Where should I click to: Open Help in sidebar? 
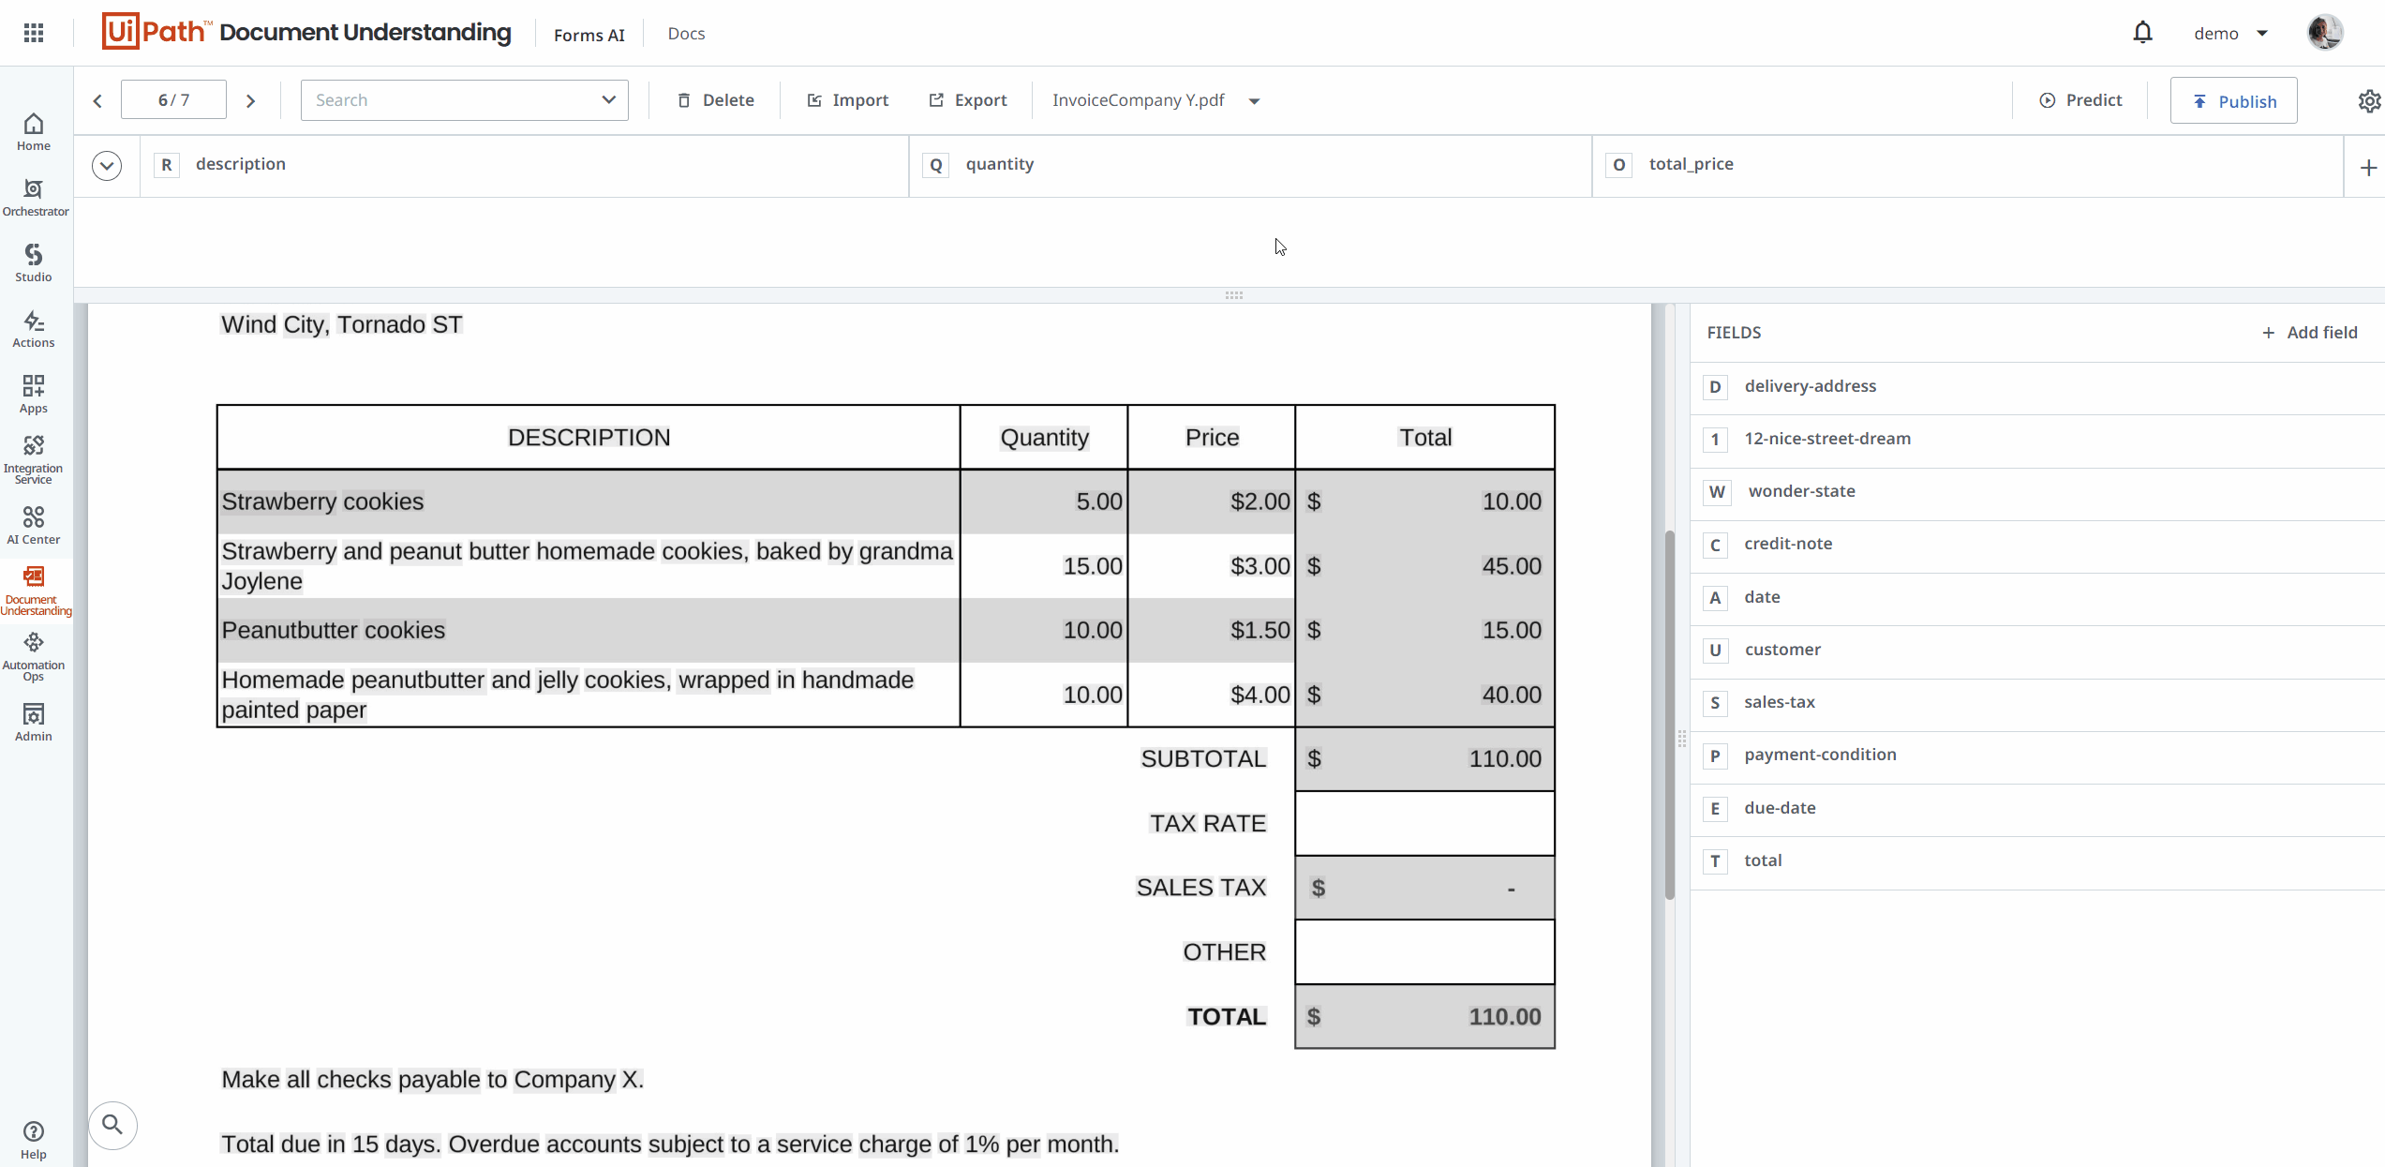pos(34,1141)
